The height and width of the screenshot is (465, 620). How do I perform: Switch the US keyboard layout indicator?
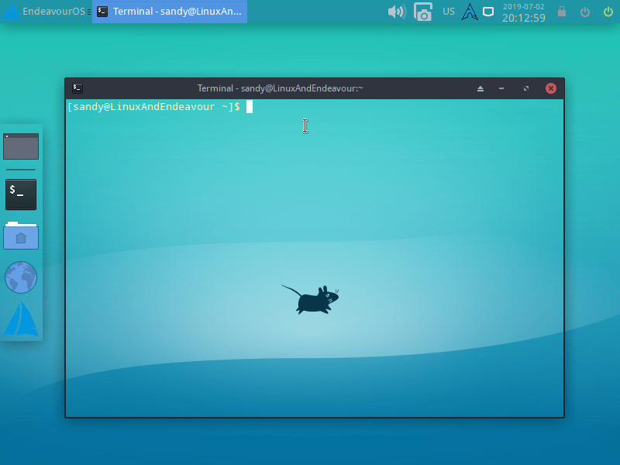pyautogui.click(x=449, y=12)
